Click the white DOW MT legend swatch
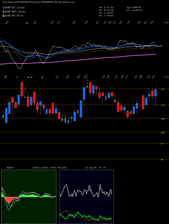This screenshot has width=169, height=224. tap(3, 12)
